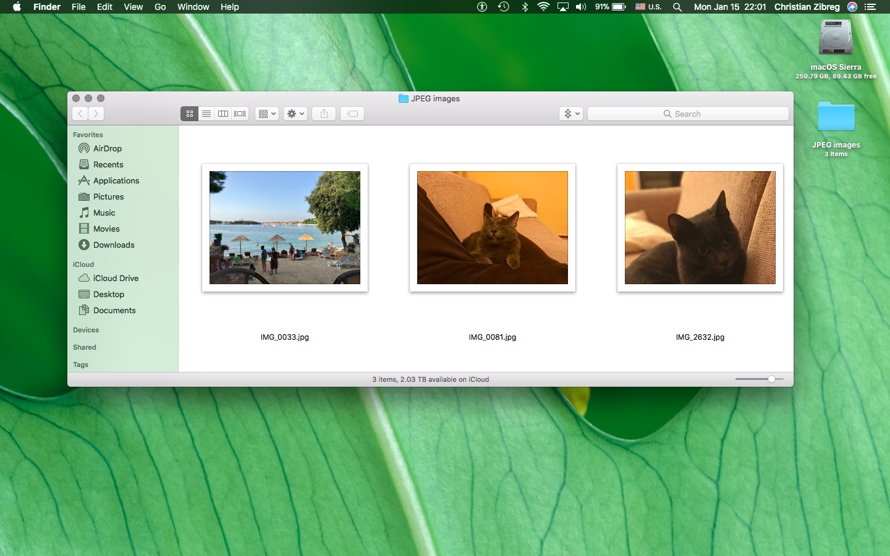The height and width of the screenshot is (556, 890).
Task: Click the Bluetooth menu bar icon
Action: click(525, 7)
